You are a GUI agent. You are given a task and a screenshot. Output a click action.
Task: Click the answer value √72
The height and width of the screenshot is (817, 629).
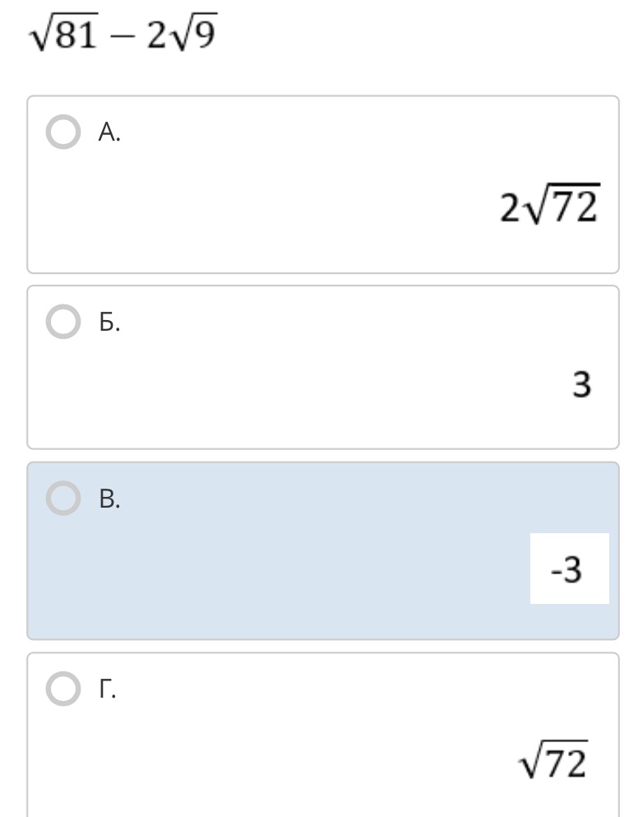(x=553, y=763)
